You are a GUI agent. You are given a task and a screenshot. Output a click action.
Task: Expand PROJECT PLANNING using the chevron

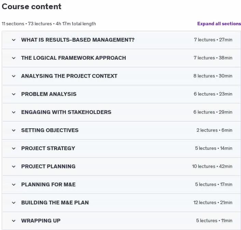[14, 167]
